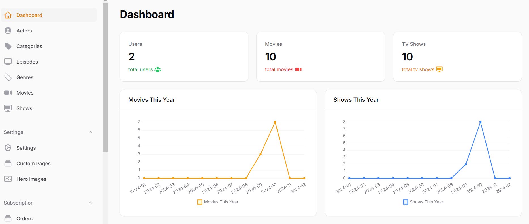Click the total users link
Screen dimensions: 529x224
(x=140, y=69)
